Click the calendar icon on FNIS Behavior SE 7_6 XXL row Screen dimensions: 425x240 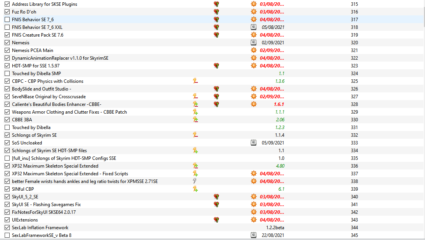253,27
